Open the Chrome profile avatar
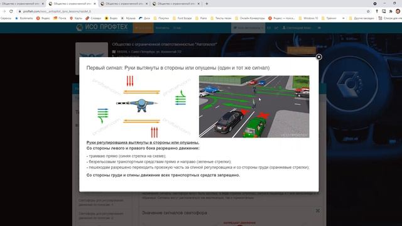The height and width of the screenshot is (226, 402). click(x=398, y=11)
